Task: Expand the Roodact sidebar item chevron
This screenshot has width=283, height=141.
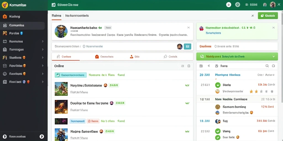Action: click(x=43, y=82)
